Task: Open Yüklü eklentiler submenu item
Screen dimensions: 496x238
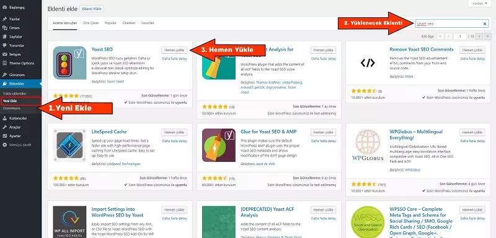Action: (14, 93)
